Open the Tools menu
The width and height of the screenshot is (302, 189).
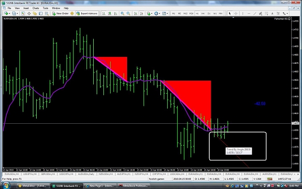coord(45,8)
